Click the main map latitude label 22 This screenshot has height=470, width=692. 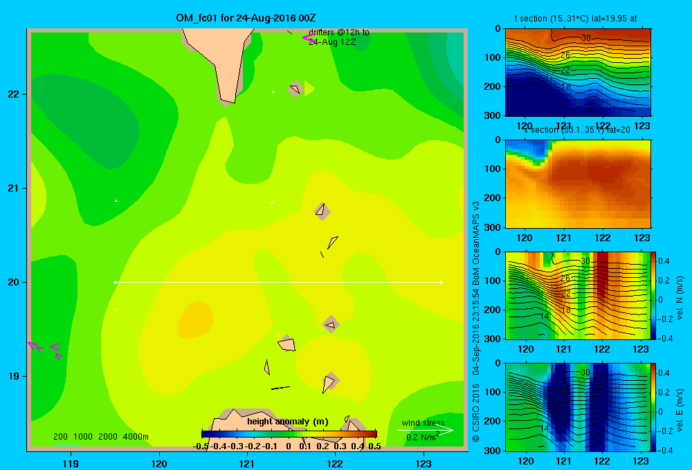[13, 94]
